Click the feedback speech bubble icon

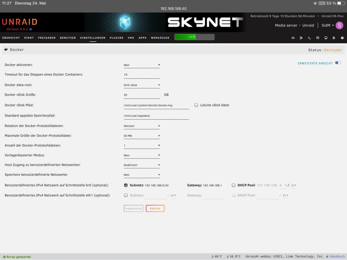[x=318, y=38]
